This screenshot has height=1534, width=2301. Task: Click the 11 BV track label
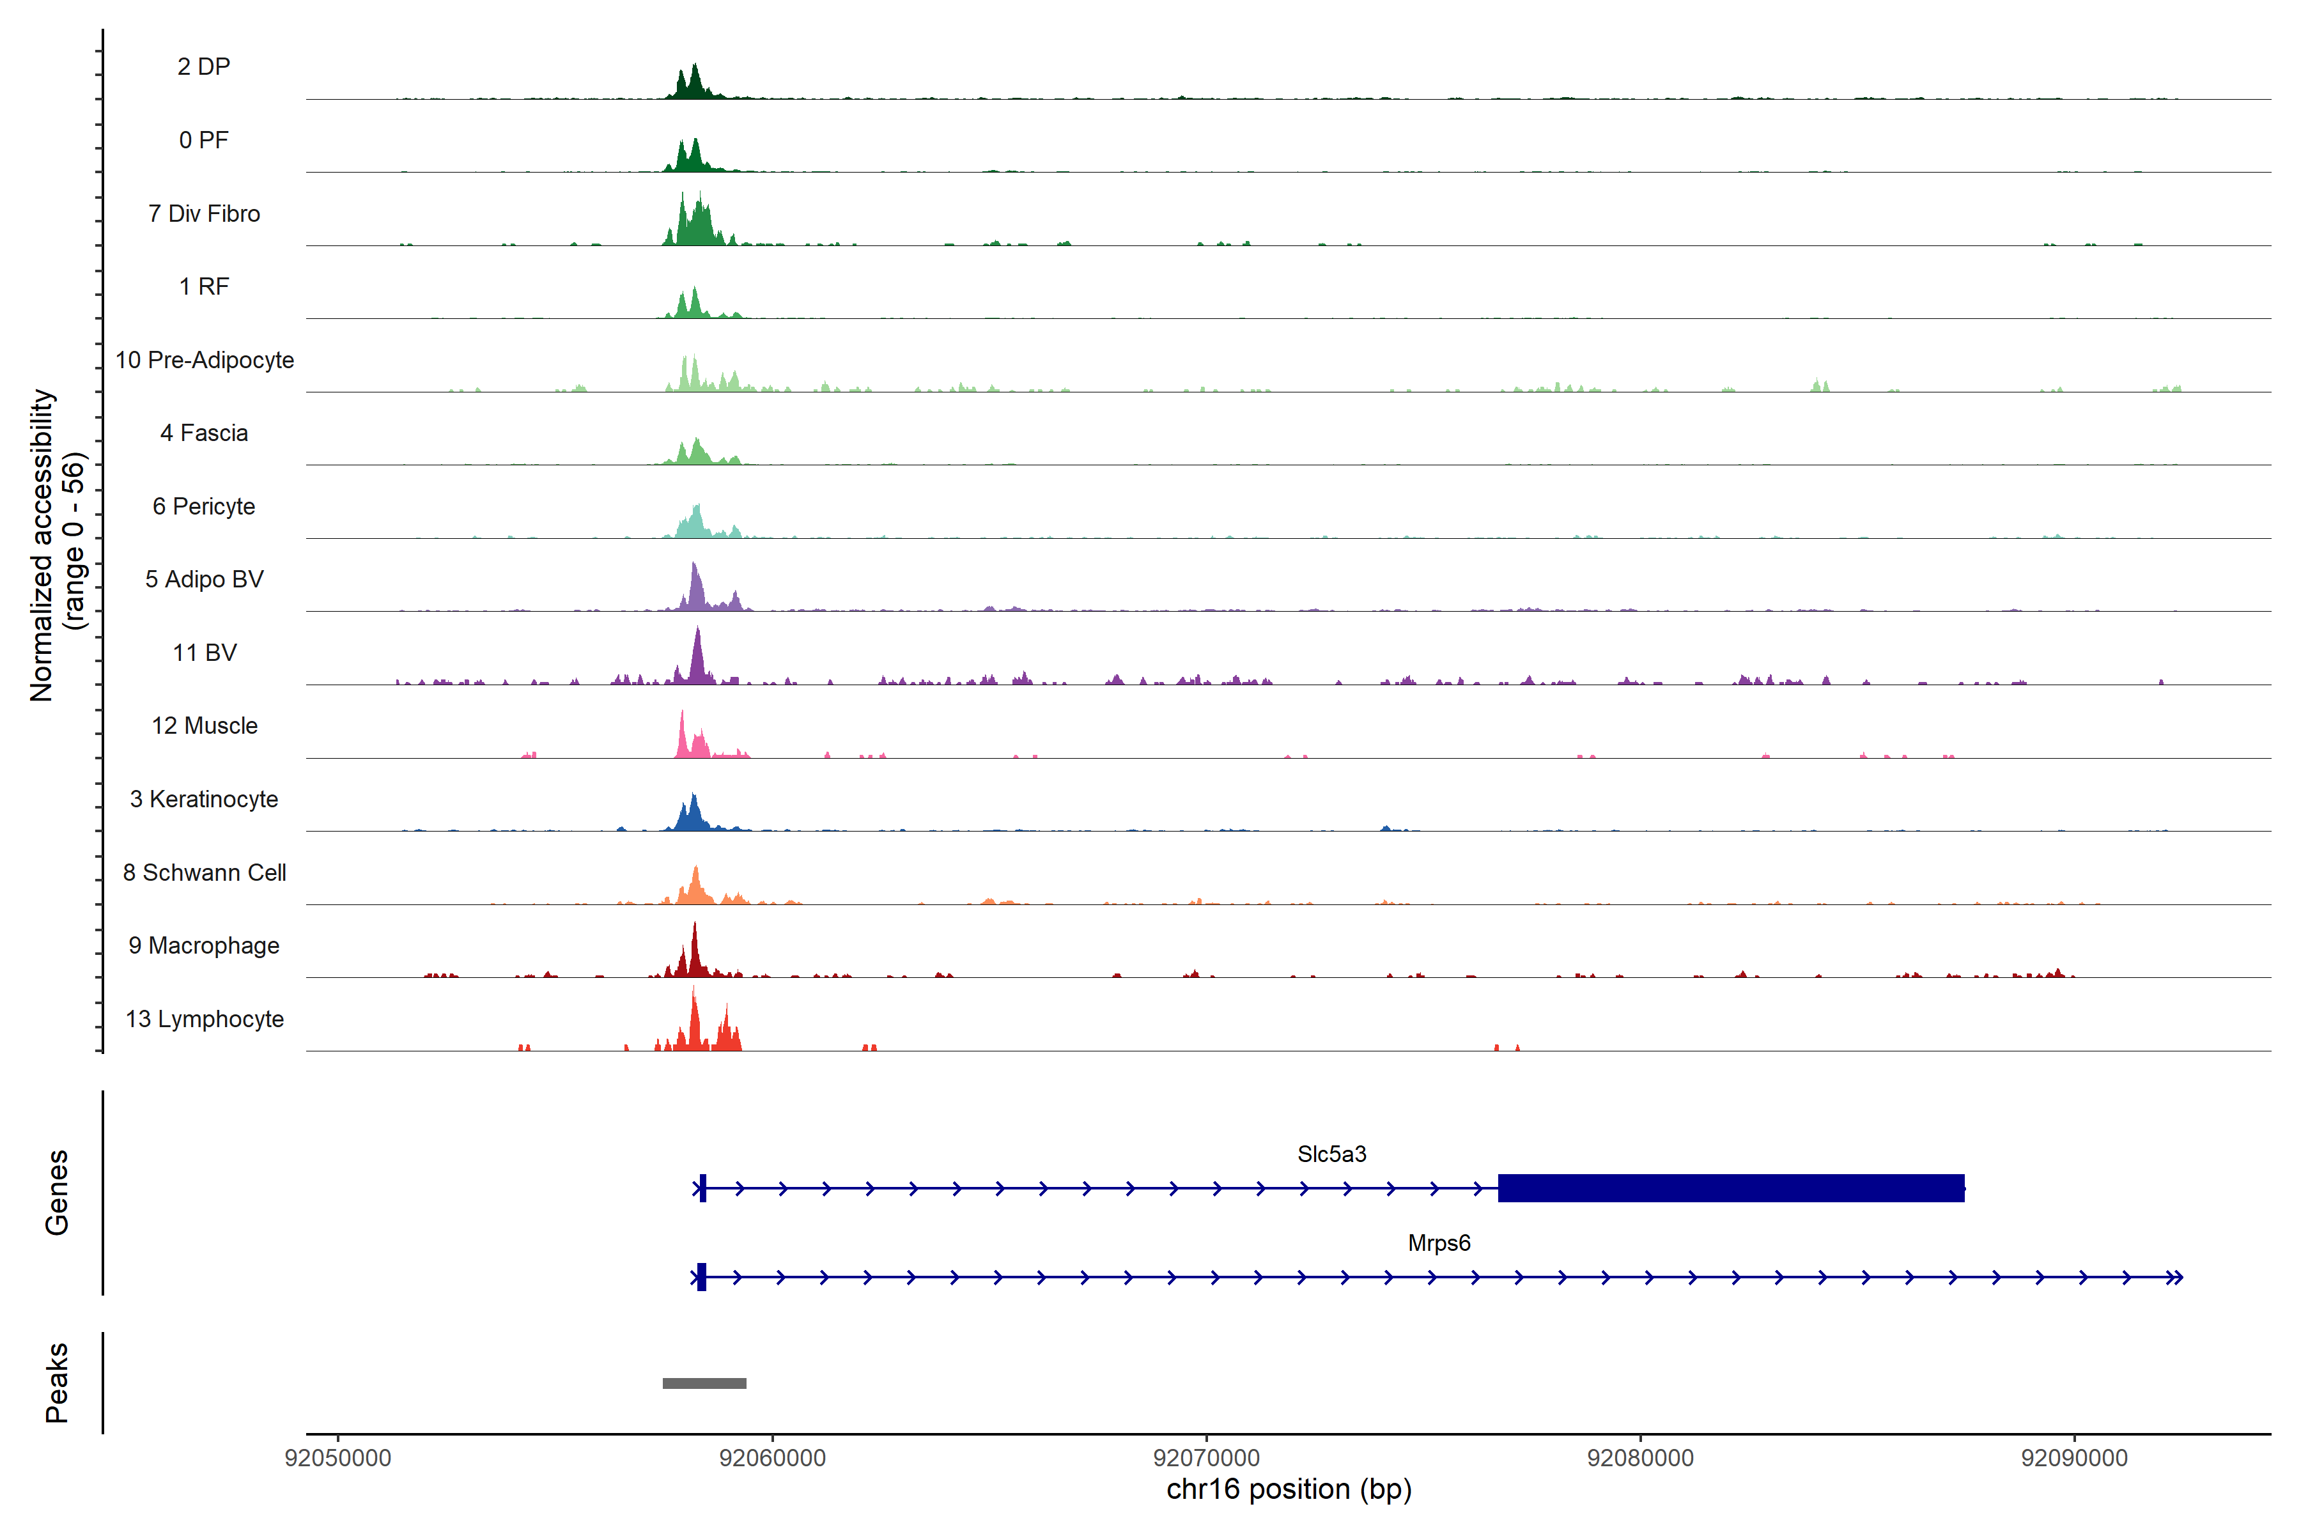click(203, 653)
